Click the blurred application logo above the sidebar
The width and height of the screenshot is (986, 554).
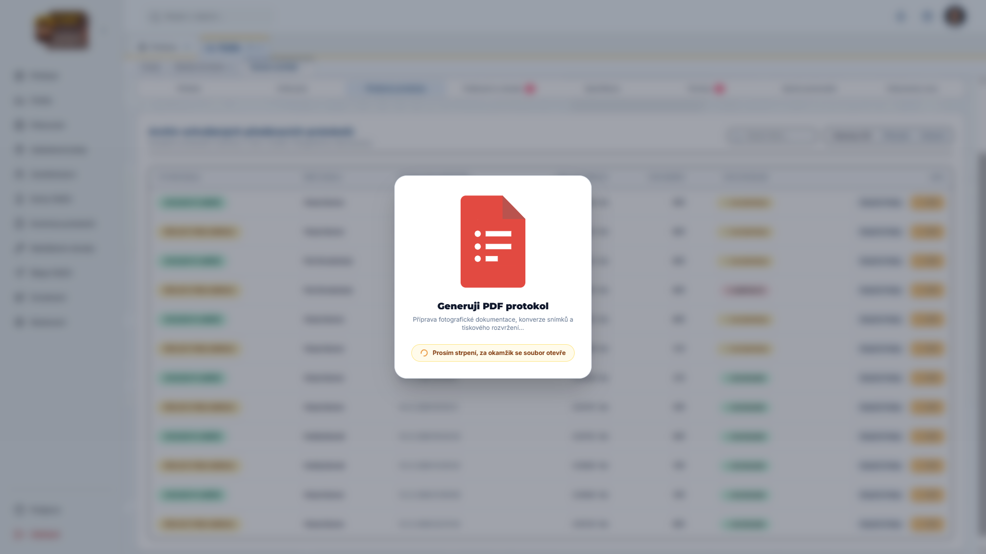click(62, 30)
